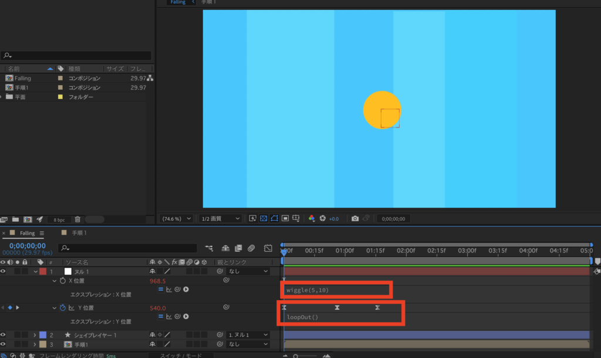601x358 pixels.
Task: Click the trash icon in Project panel
Action: 77,219
